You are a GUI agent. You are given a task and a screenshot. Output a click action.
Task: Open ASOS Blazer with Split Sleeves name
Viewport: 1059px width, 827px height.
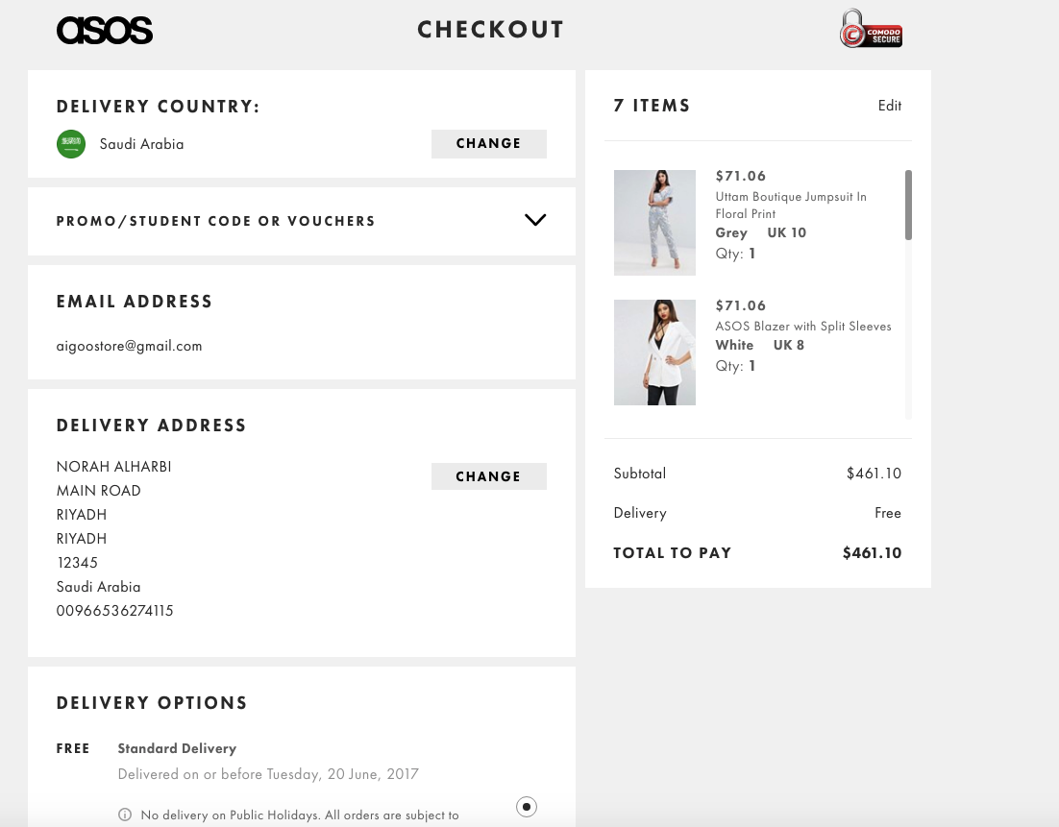pos(803,327)
